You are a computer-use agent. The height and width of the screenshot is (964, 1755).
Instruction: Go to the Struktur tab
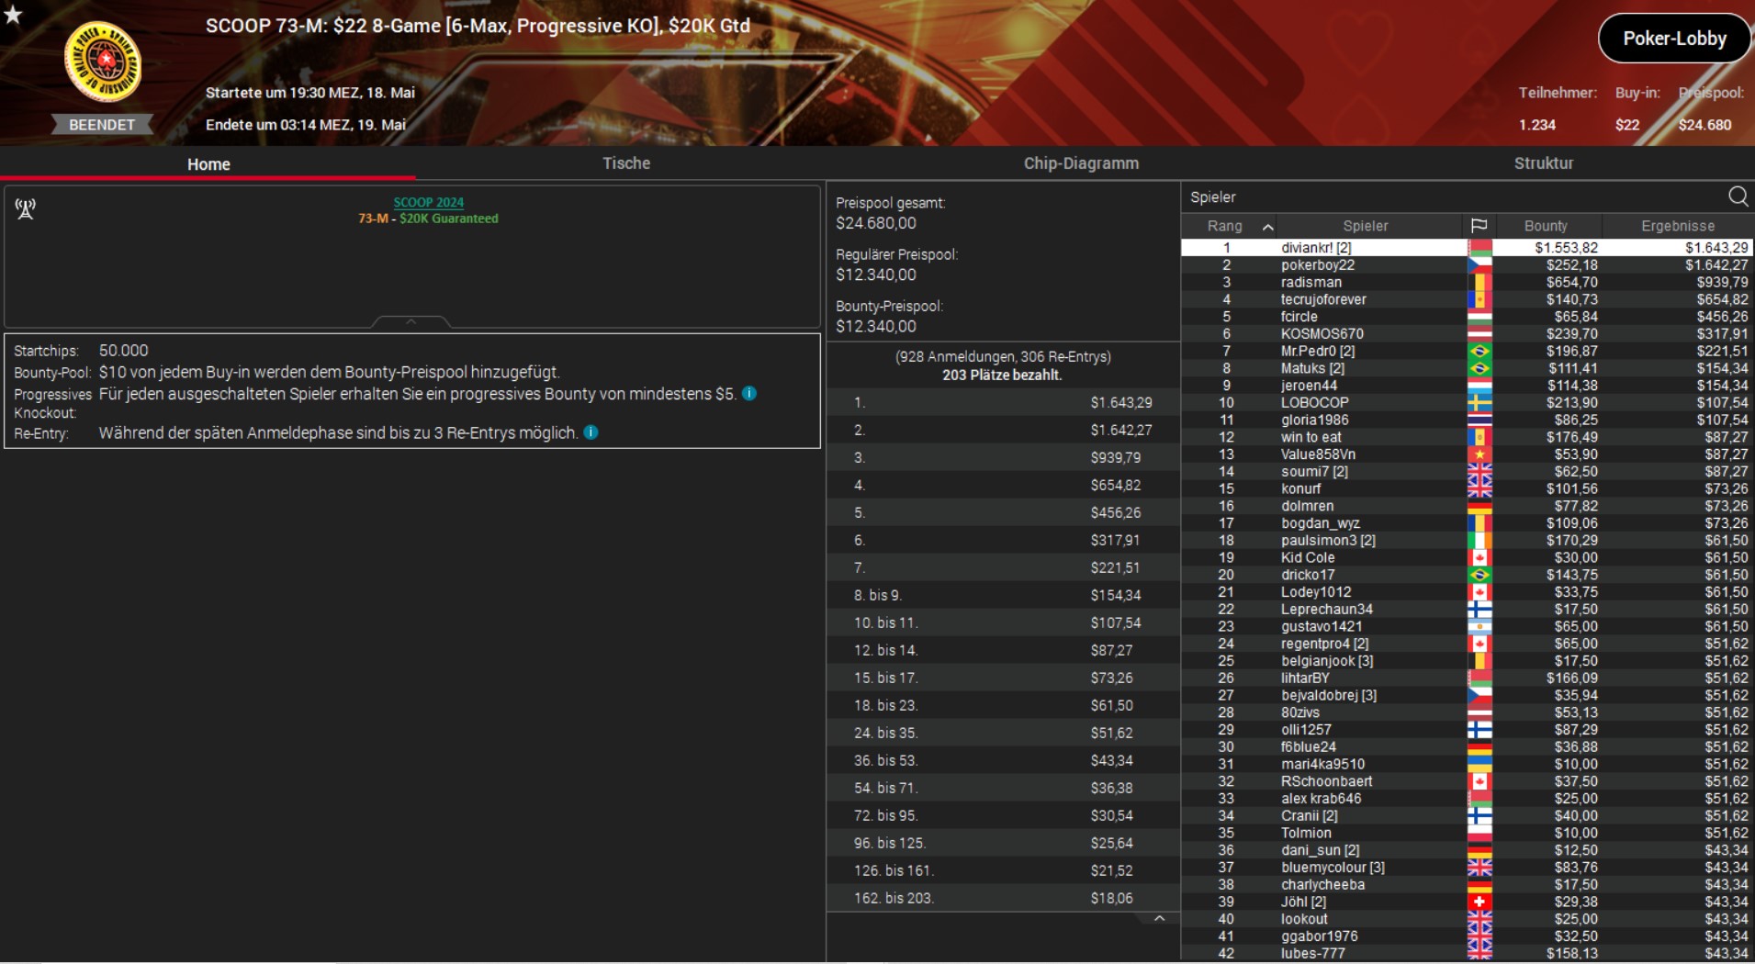pyautogui.click(x=1543, y=163)
